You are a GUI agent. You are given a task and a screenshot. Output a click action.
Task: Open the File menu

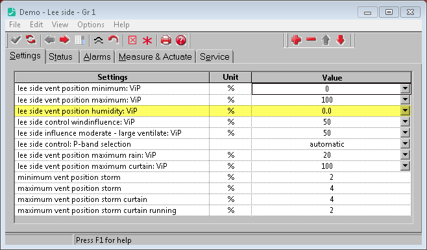point(15,25)
